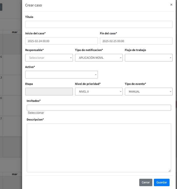Open the Tipo de notificacion dropdown
Screen dimensions: 177x189
click(x=99, y=58)
